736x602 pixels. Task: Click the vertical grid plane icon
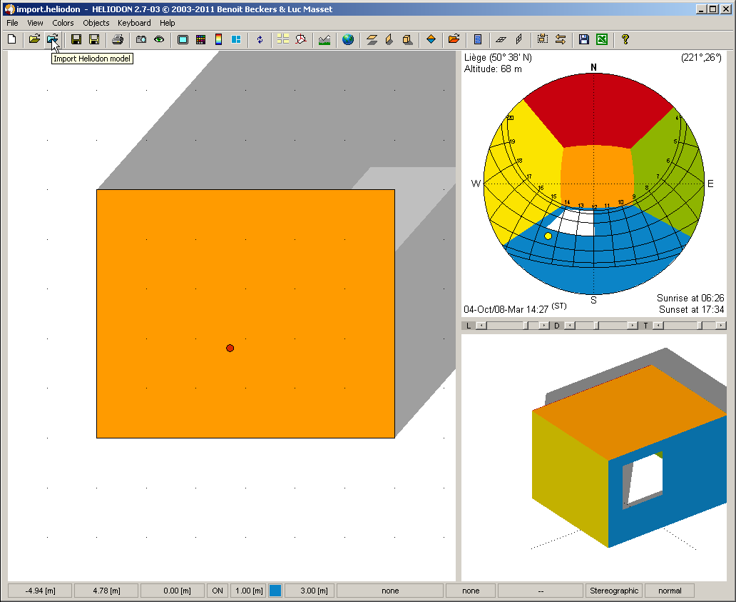(x=518, y=39)
